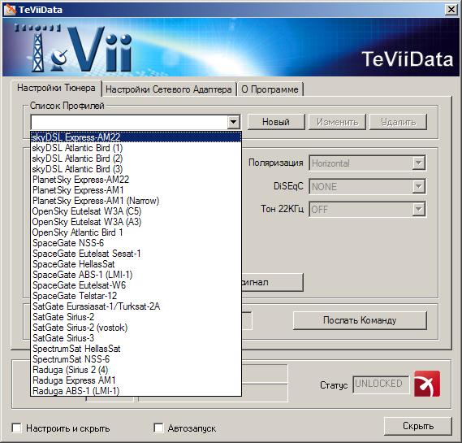Image resolution: width=462 pixels, height=443 pixels.
Task: Click the red signal lock status icon
Action: point(427,384)
